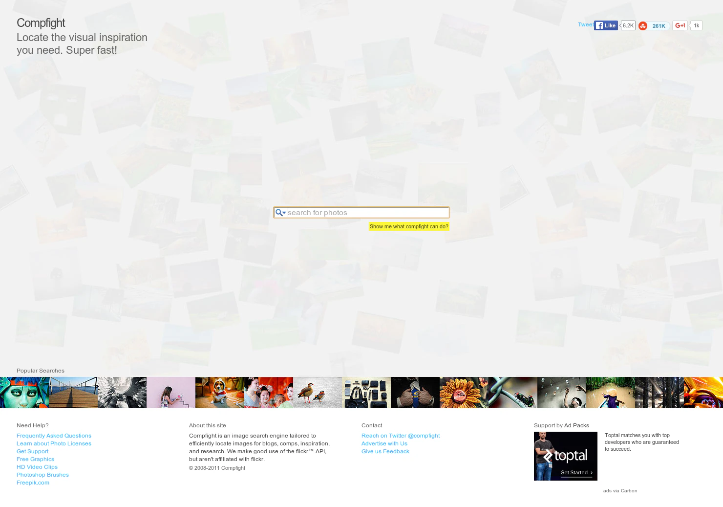This screenshot has width=723, height=507.
Task: Click the Toptal ad image
Action: pos(566,456)
